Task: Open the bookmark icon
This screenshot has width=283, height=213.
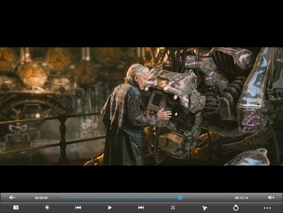Action: (x=16, y=208)
